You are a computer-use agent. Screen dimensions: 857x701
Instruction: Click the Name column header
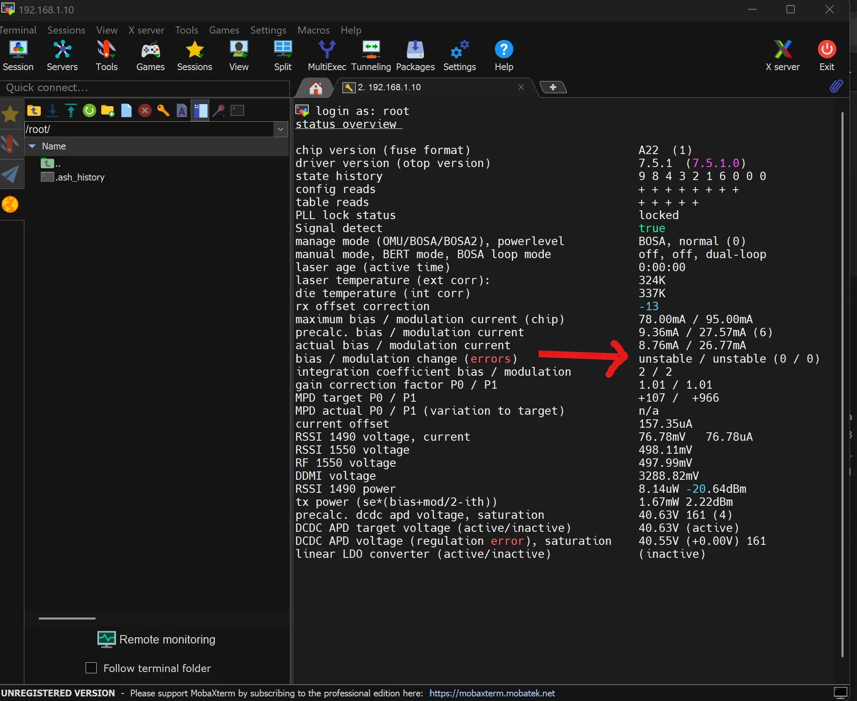(x=54, y=146)
